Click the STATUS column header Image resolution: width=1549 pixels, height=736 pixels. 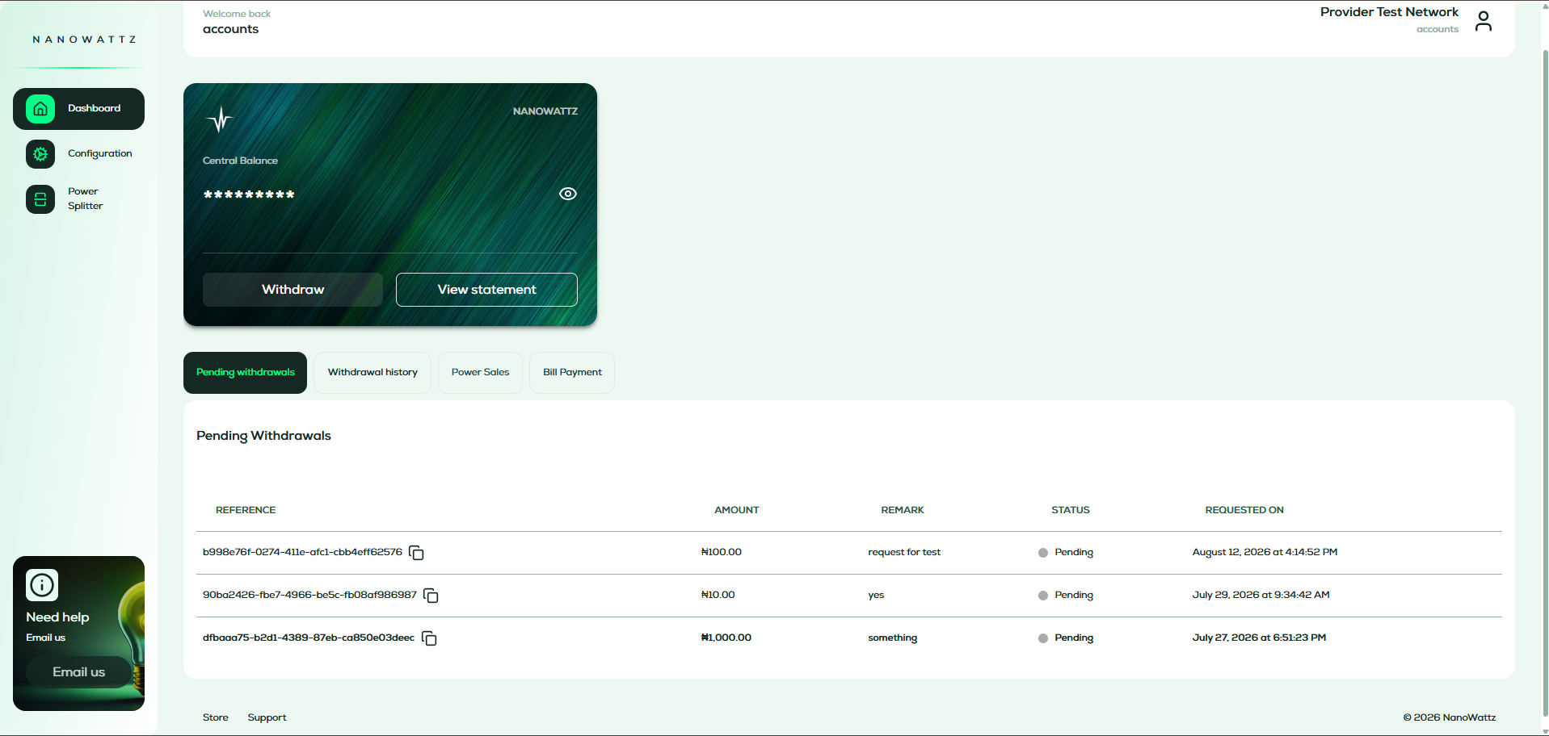point(1070,510)
